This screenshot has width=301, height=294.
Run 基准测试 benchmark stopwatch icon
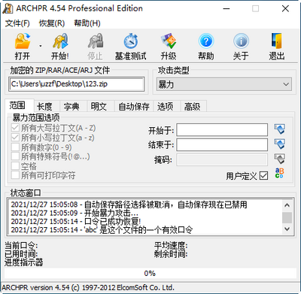[x=131, y=41]
